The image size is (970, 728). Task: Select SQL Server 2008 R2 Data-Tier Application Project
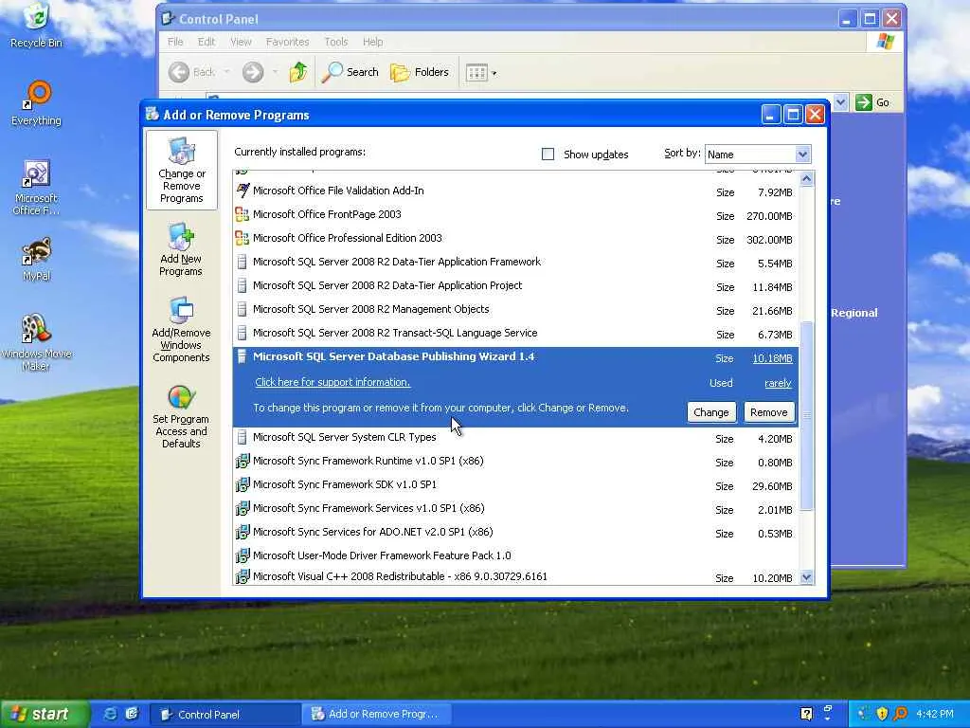coord(516,286)
